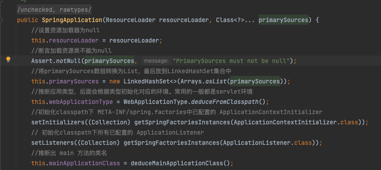Click the comment about converting primarySources to List

click(130, 71)
